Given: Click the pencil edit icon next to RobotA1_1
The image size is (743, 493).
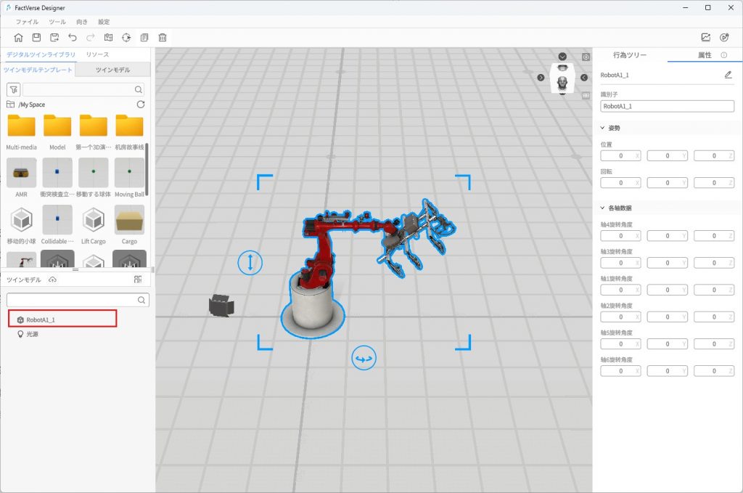Looking at the screenshot, I should pyautogui.click(x=728, y=75).
